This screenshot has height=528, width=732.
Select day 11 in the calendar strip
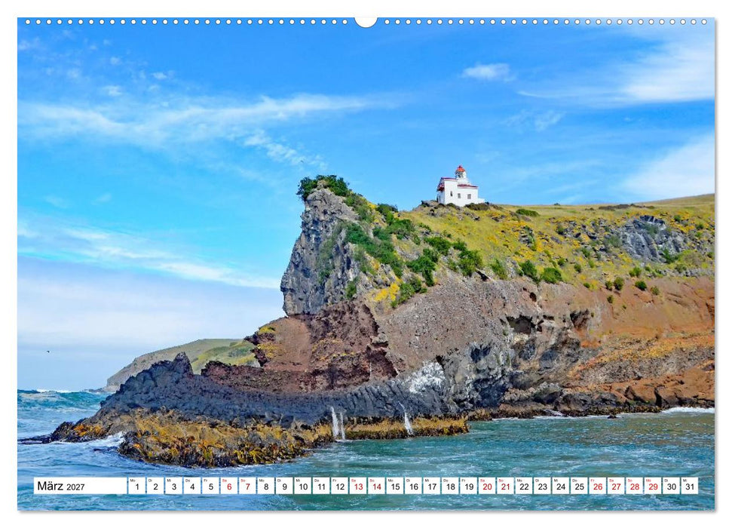(x=320, y=486)
